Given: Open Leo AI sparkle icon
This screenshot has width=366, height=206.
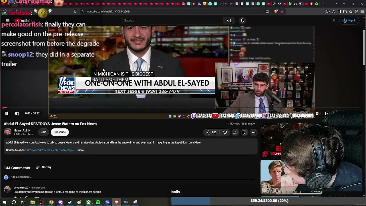Looking at the screenshot, I should [351, 11].
